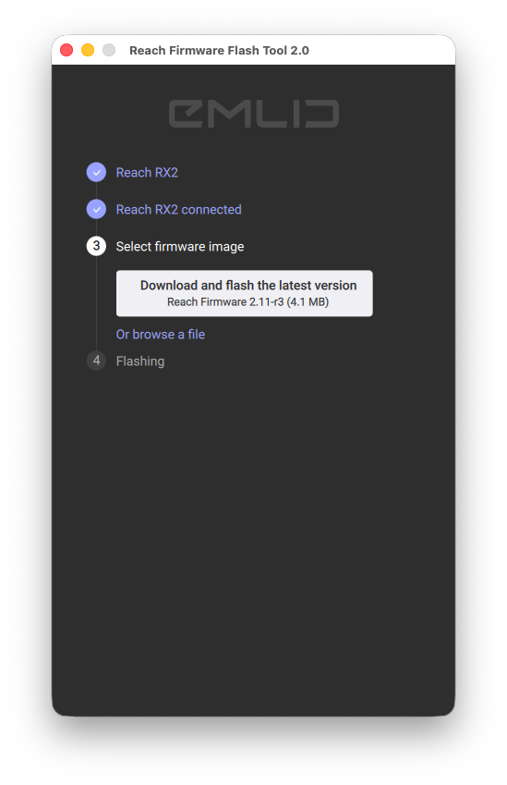Select the step 3 number circle
Image resolution: width=507 pixels, height=785 pixels.
96,246
